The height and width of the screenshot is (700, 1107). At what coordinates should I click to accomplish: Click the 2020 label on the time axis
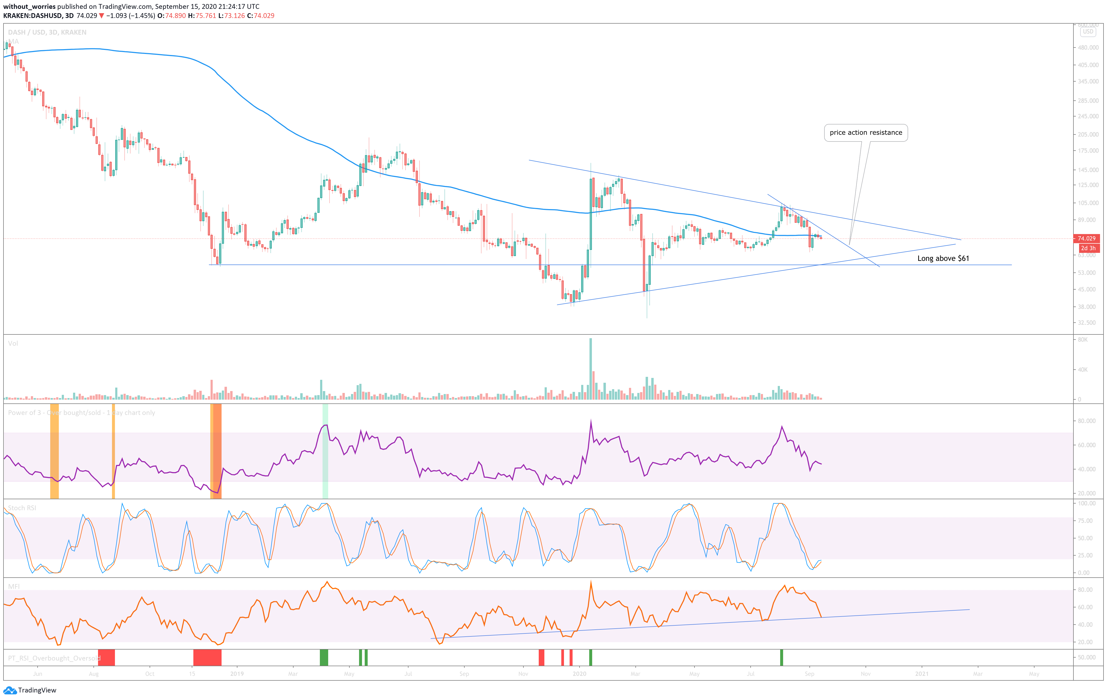(579, 674)
